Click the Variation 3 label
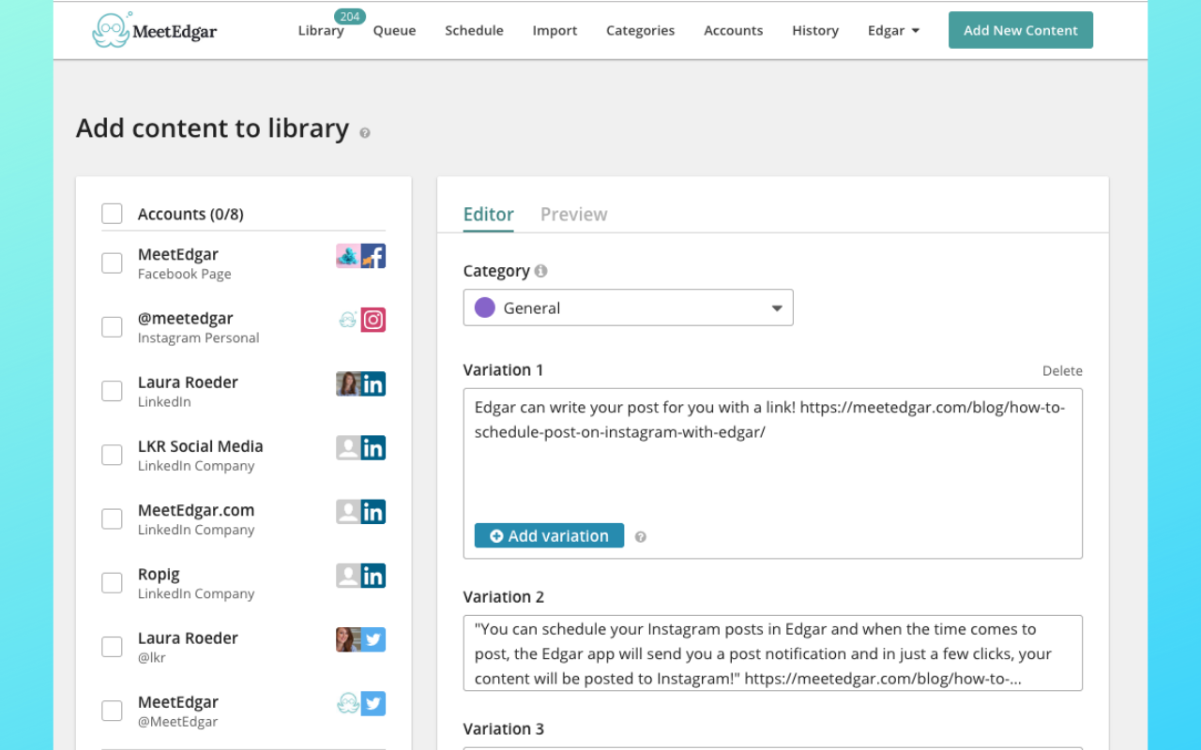 504,729
